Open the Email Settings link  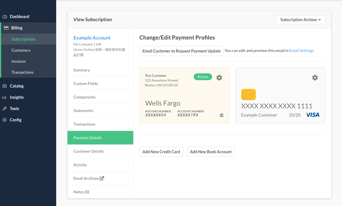pos(301,51)
